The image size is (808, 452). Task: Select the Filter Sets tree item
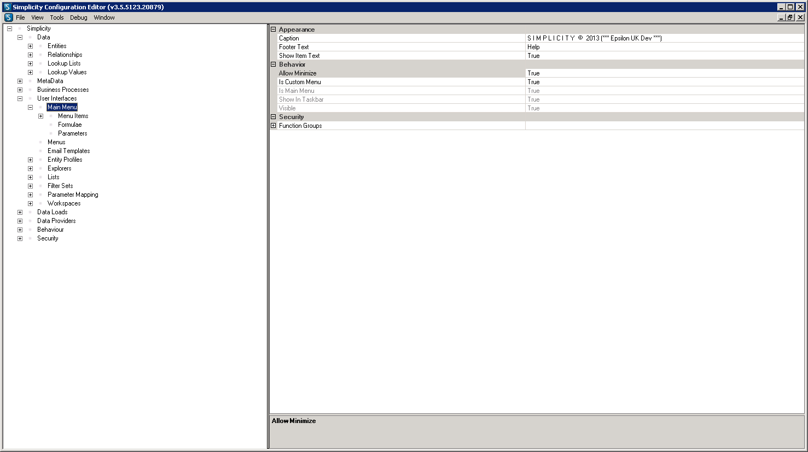(x=60, y=186)
